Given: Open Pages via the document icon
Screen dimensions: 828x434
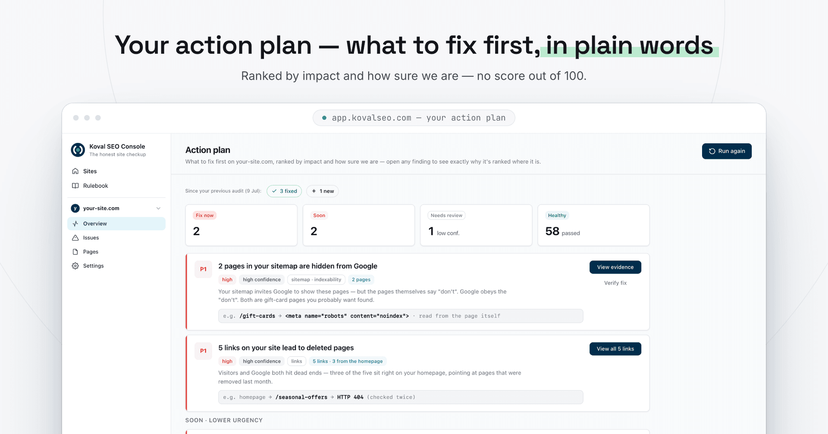Looking at the screenshot, I should (75, 252).
